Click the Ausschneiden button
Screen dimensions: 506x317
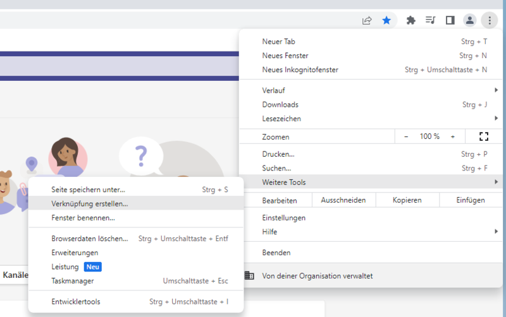point(343,200)
